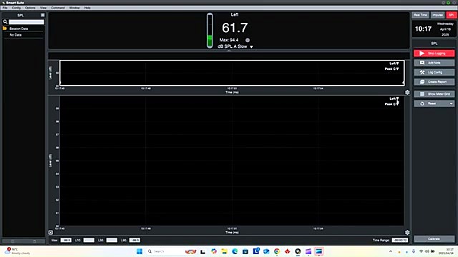
Task: Select the red SPL mode tab
Action: (x=452, y=15)
